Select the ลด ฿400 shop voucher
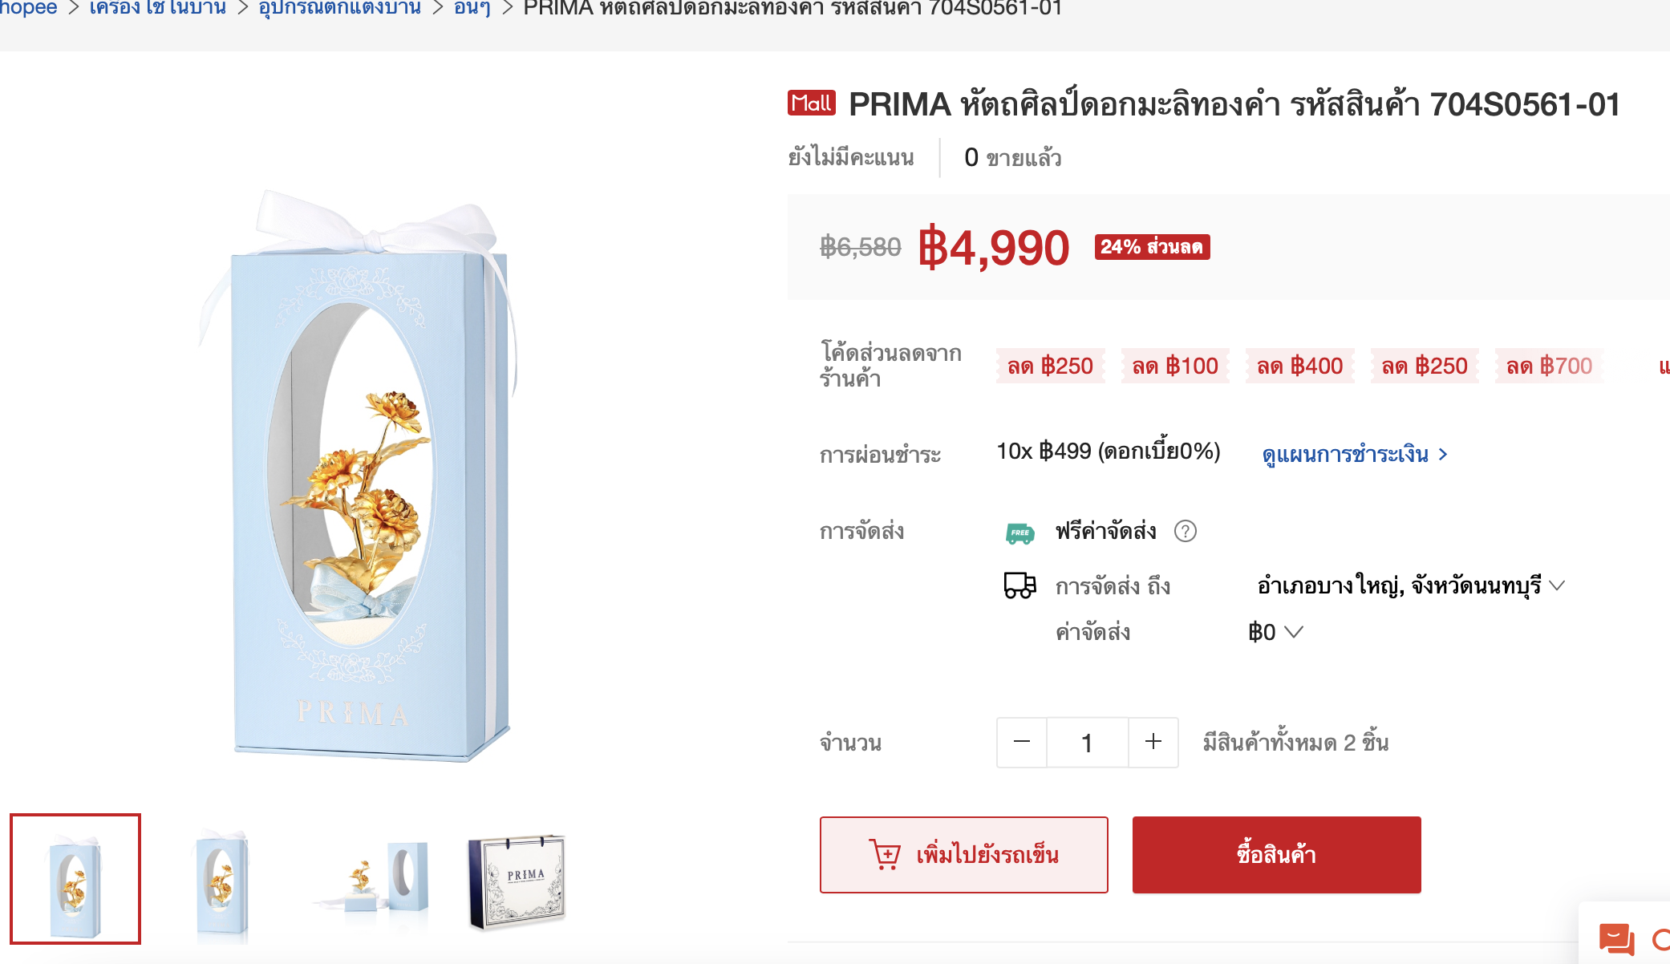 (x=1299, y=367)
